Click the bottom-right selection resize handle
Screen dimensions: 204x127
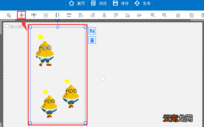click(x=85, y=123)
